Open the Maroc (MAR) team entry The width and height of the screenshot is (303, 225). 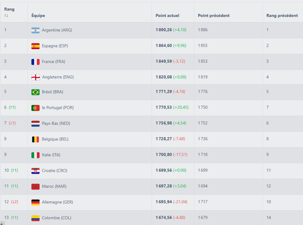click(54, 186)
